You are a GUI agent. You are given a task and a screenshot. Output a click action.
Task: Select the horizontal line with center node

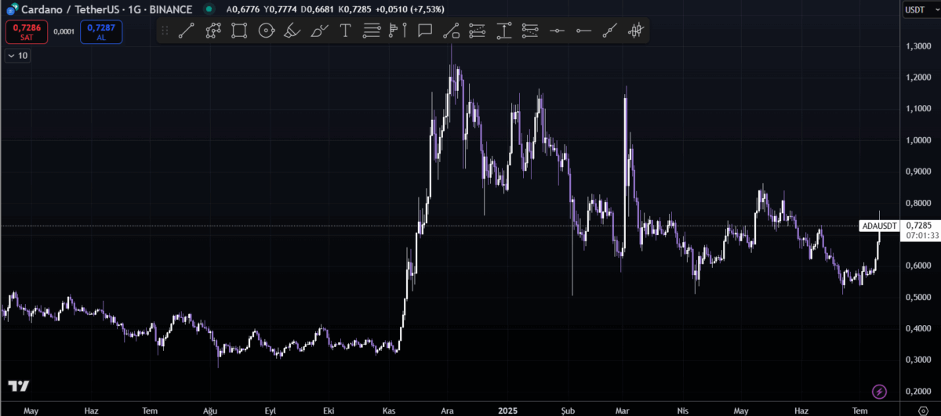[x=557, y=31]
